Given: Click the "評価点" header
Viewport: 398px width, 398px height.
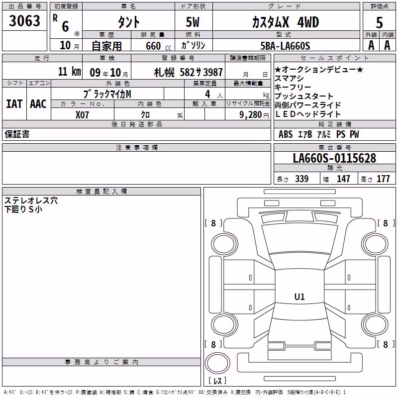Looking at the screenshot, I should (x=379, y=6).
